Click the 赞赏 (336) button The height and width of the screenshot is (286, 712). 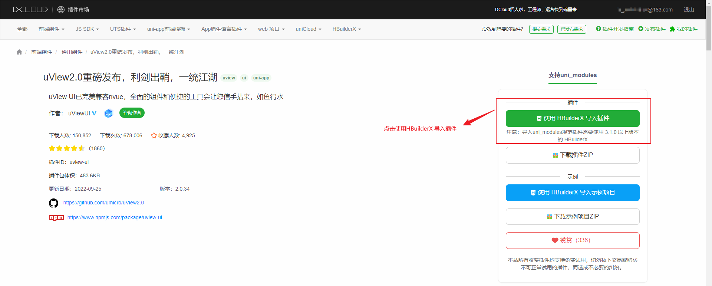(x=573, y=240)
